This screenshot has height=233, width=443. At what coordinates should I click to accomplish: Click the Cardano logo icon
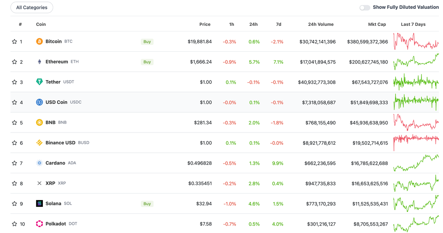39,163
